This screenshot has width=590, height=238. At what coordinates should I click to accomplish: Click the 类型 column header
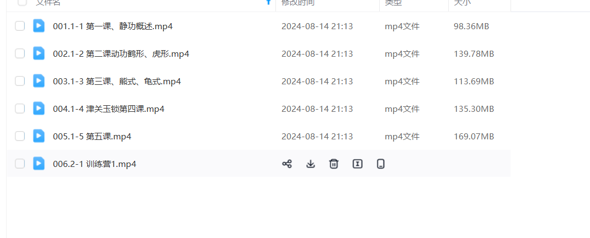[x=393, y=2]
